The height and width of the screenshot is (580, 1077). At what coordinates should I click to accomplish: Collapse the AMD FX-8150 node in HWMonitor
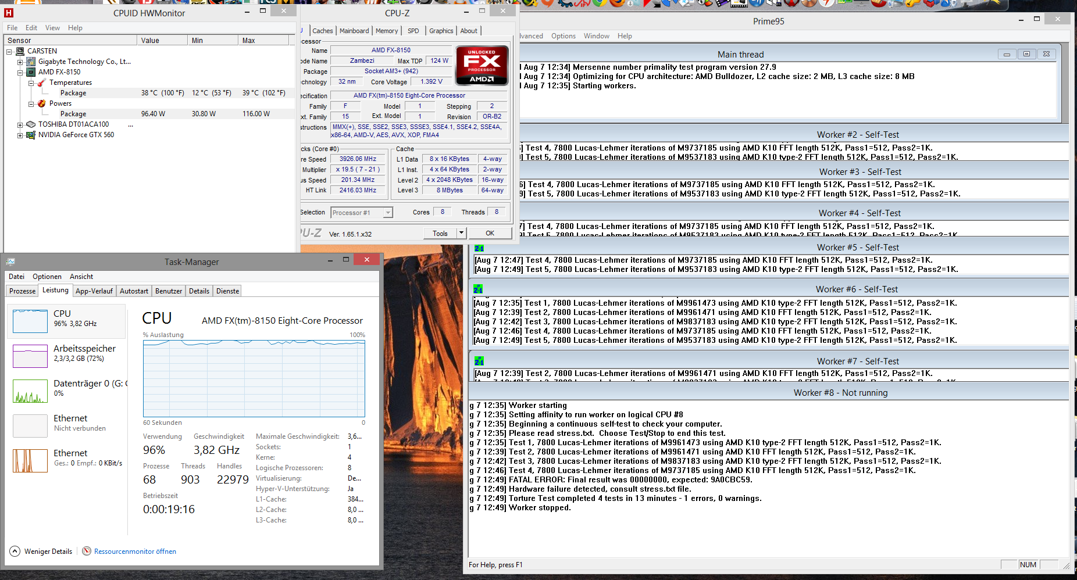[x=20, y=72]
